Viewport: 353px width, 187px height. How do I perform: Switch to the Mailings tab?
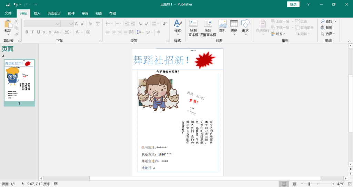click(71, 13)
